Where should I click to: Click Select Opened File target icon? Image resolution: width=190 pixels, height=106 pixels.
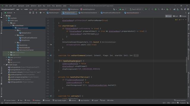pos(30,13)
